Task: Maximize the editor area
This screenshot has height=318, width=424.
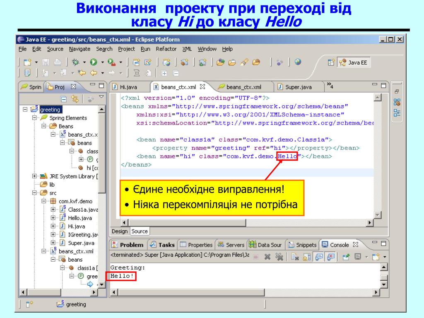Action: pyautogui.click(x=383, y=85)
